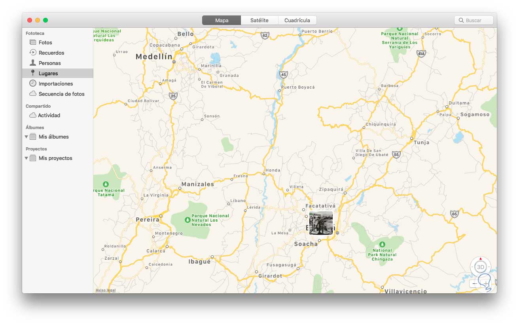519x325 pixels.
Task: Click the Calarcá town label
Action: pos(156,251)
